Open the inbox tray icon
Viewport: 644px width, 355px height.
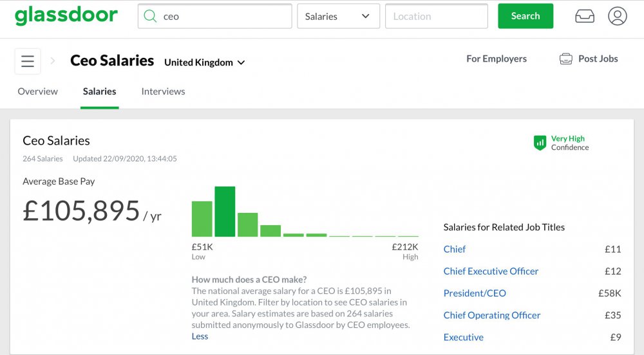(x=585, y=17)
